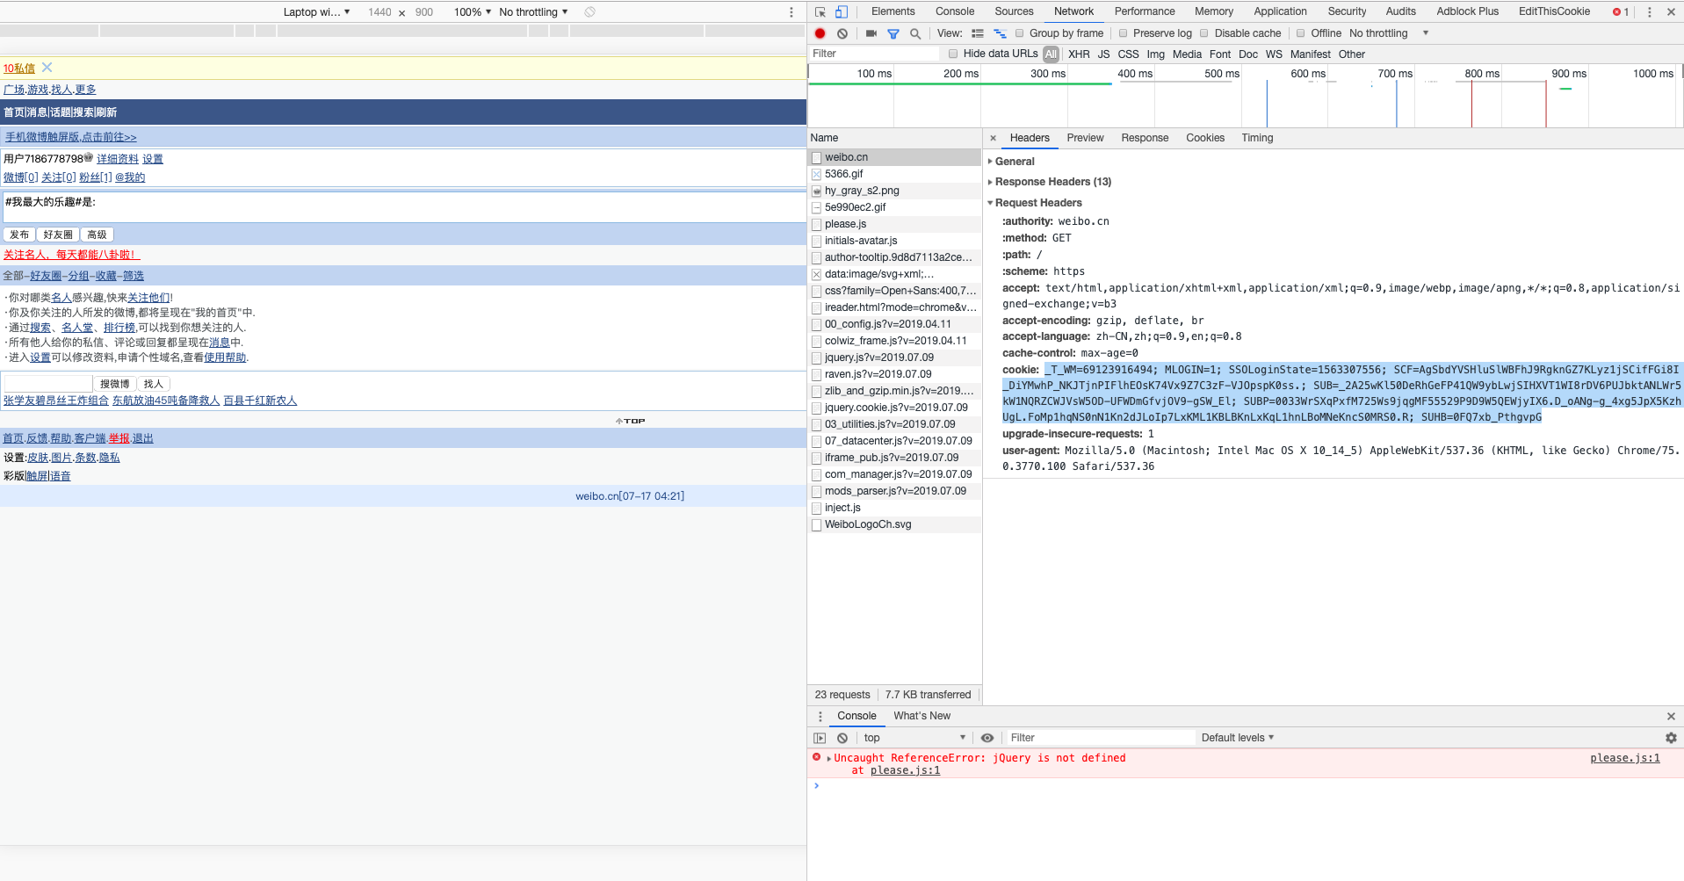Viewport: 1684px width, 881px height.
Task: Close the request details pane
Action: 993,138
